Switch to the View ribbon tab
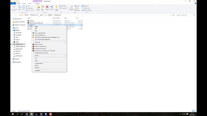 tap(30, 3)
